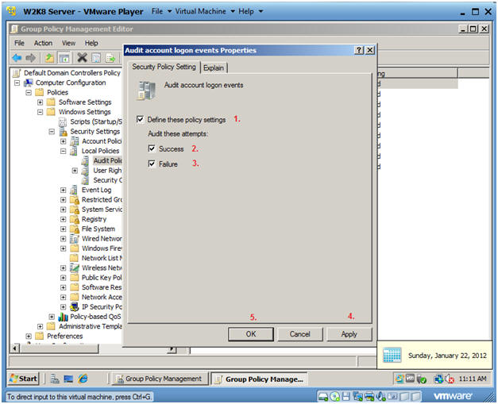Expand the Administrative Templates node
Image resolution: width=498 pixels, height=404 pixels.
pos(40,326)
